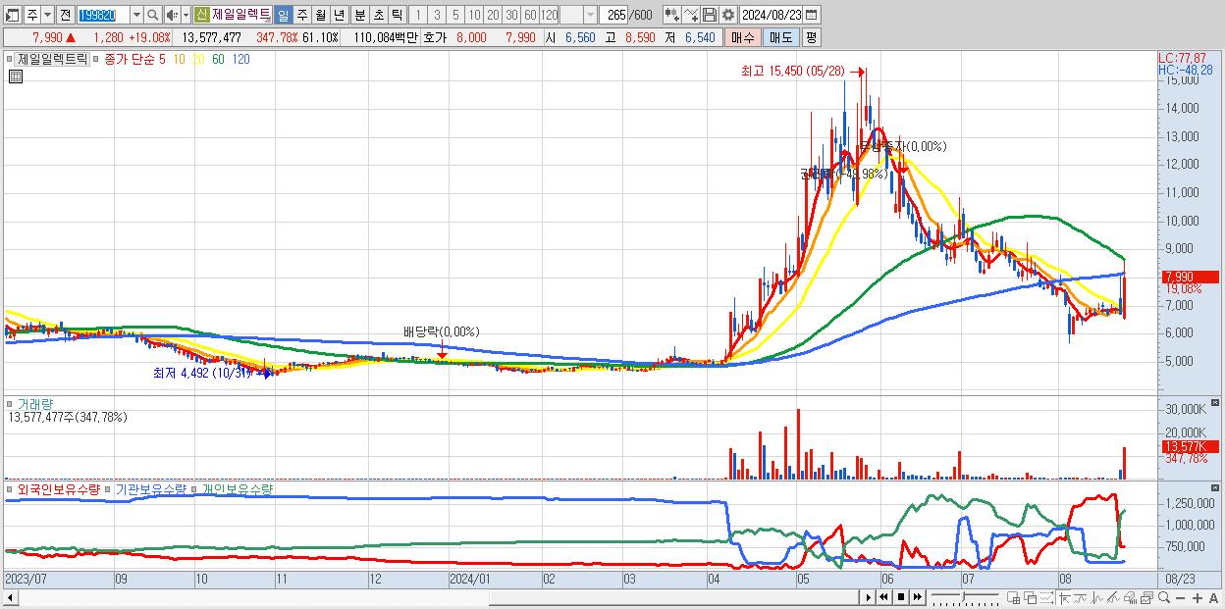Screen dimensions: 1225x609
Task: Toggle the 제일일렉트릭 series marker square
Action: pos(12,59)
